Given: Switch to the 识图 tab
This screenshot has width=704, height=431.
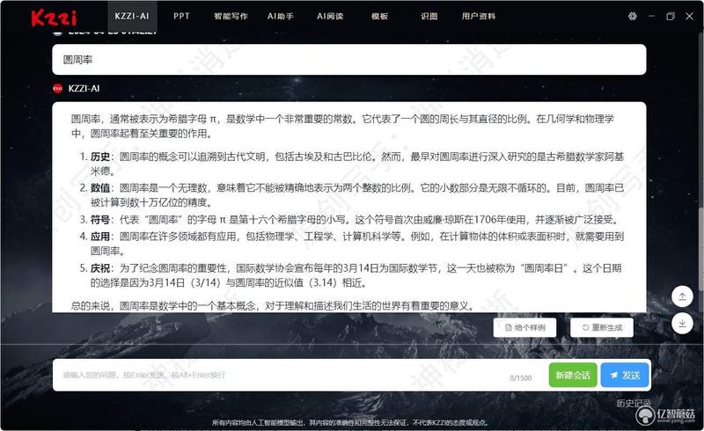Looking at the screenshot, I should point(429,16).
